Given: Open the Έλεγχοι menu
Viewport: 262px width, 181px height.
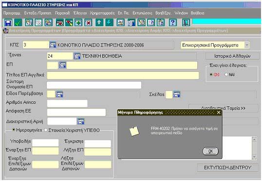Looking at the screenshot, I should 80,13.
